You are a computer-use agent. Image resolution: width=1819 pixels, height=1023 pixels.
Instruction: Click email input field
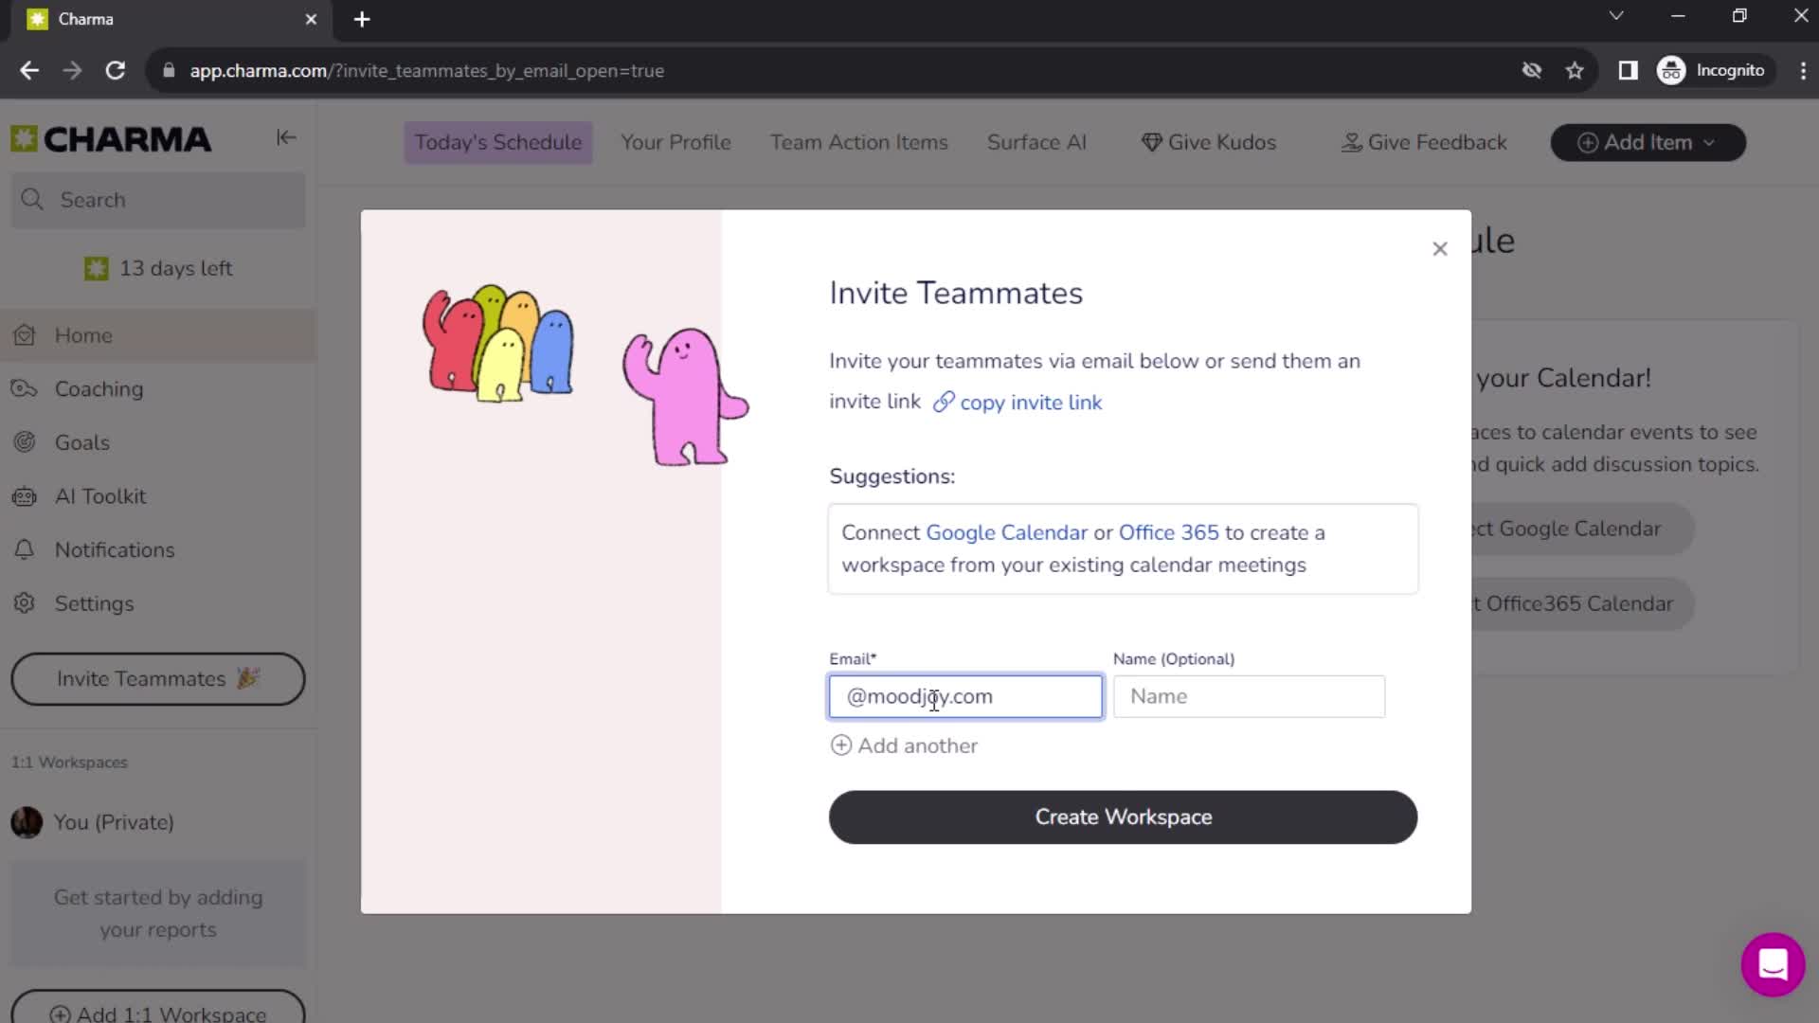point(965,696)
